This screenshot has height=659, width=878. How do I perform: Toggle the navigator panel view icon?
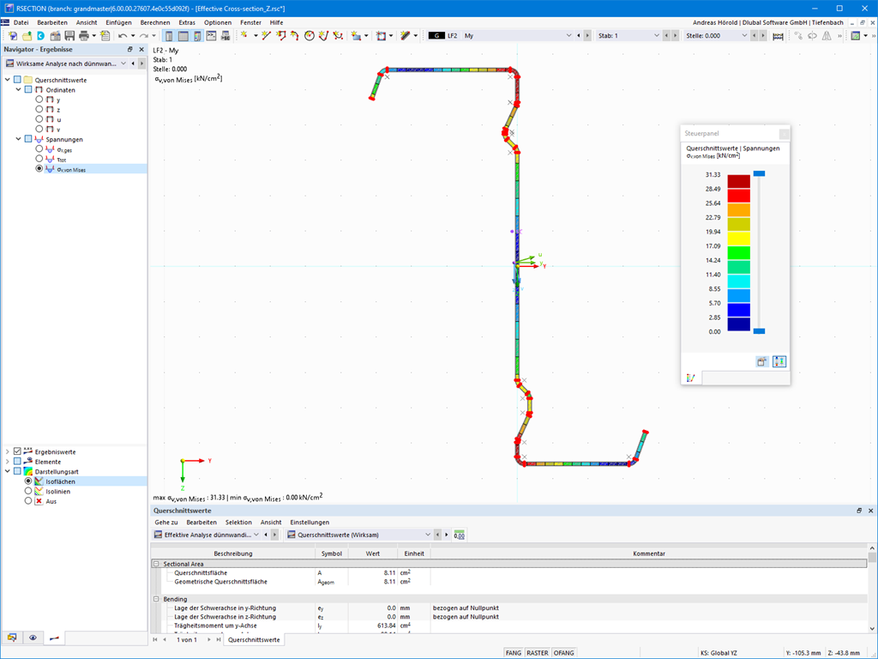click(169, 36)
